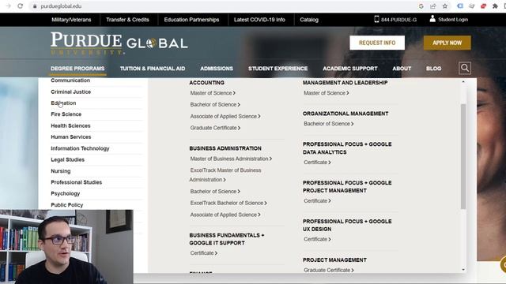Open Organizational Management Bachelor of Science

(328, 124)
